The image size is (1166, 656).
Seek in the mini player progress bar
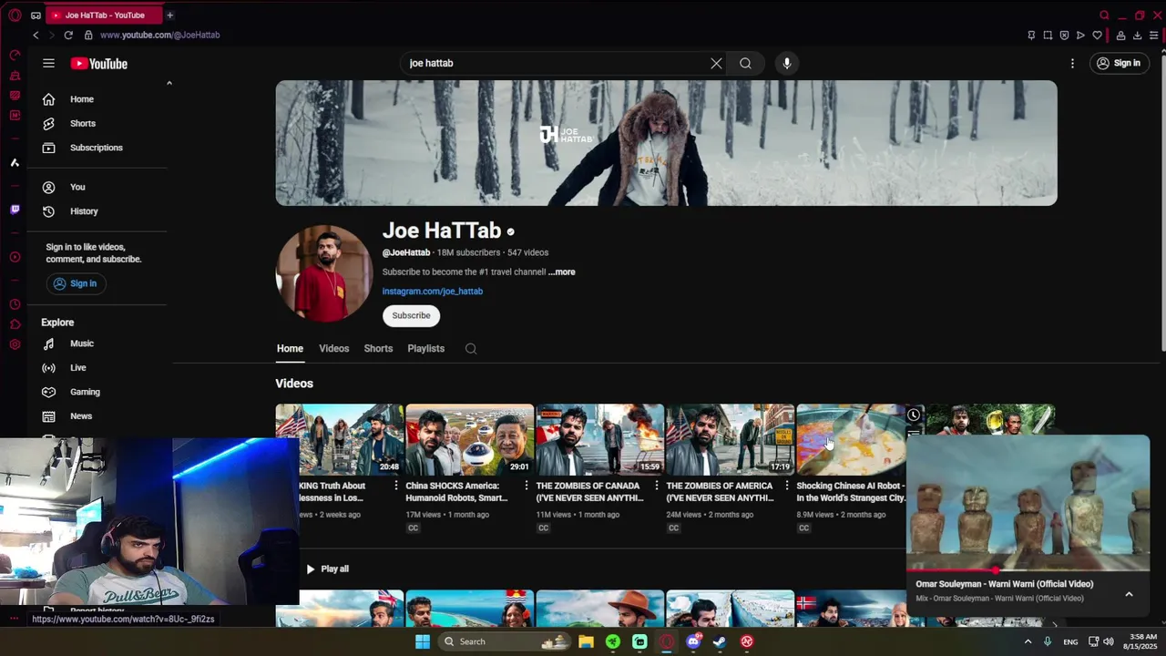(1028, 570)
